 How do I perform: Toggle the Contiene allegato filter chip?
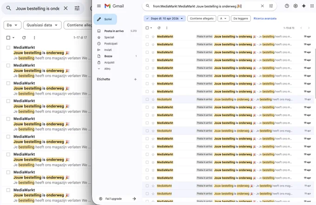pos(202,19)
